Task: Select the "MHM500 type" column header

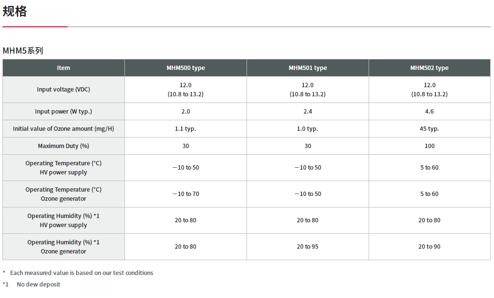Action: [x=186, y=68]
